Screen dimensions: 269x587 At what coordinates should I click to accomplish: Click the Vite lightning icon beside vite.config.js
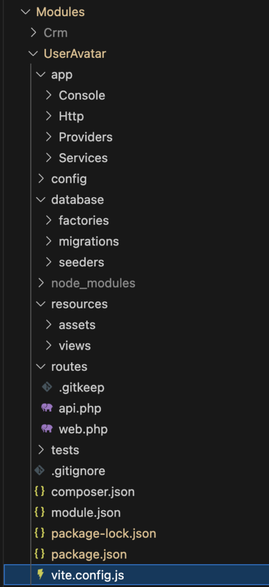40,574
